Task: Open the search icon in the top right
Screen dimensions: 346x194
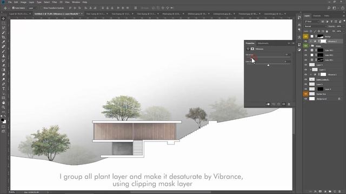Action: point(329,8)
